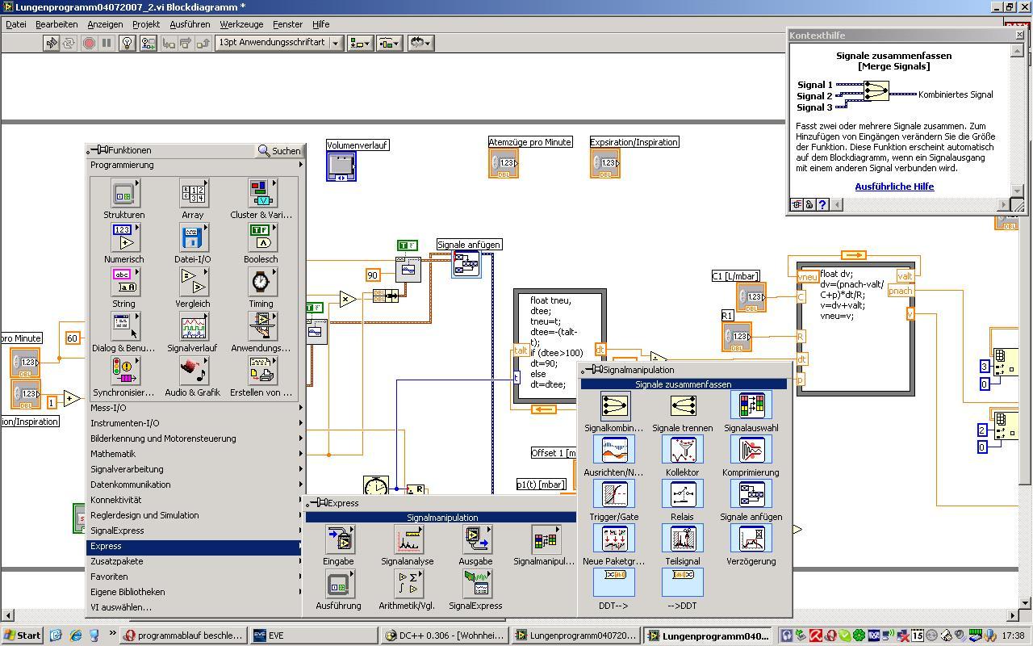Open the Signalverlauf palette icon
The width and height of the screenshot is (1033, 646).
tap(193, 327)
